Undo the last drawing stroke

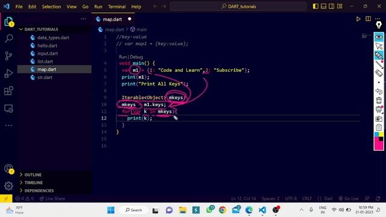point(379,91)
